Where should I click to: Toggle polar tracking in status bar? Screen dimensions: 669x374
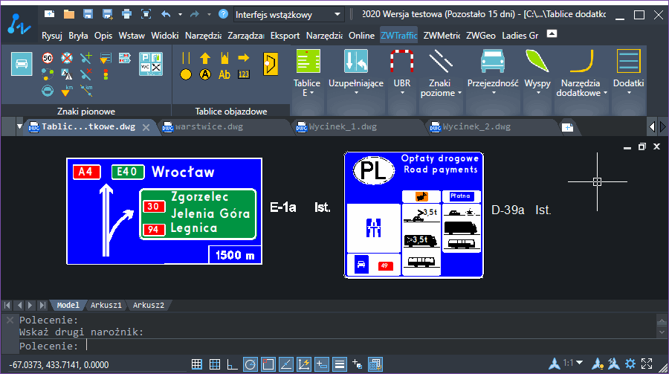click(x=250, y=364)
